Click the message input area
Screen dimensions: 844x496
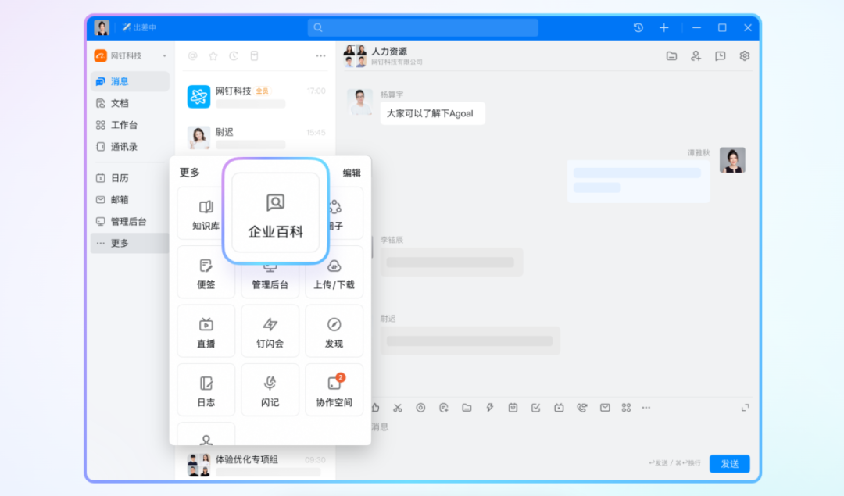point(560,436)
